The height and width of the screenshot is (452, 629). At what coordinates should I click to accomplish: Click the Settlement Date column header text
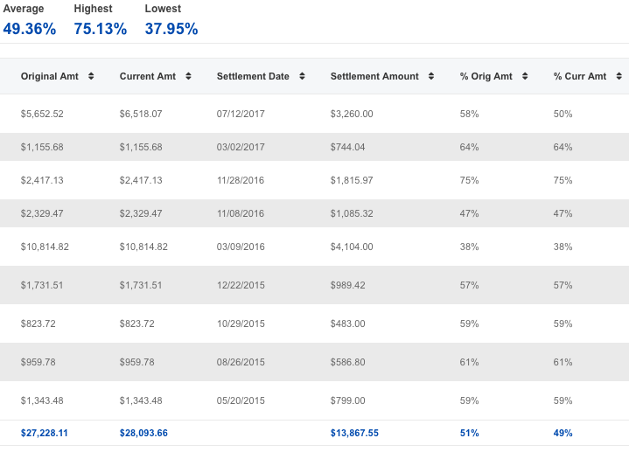[x=253, y=77]
